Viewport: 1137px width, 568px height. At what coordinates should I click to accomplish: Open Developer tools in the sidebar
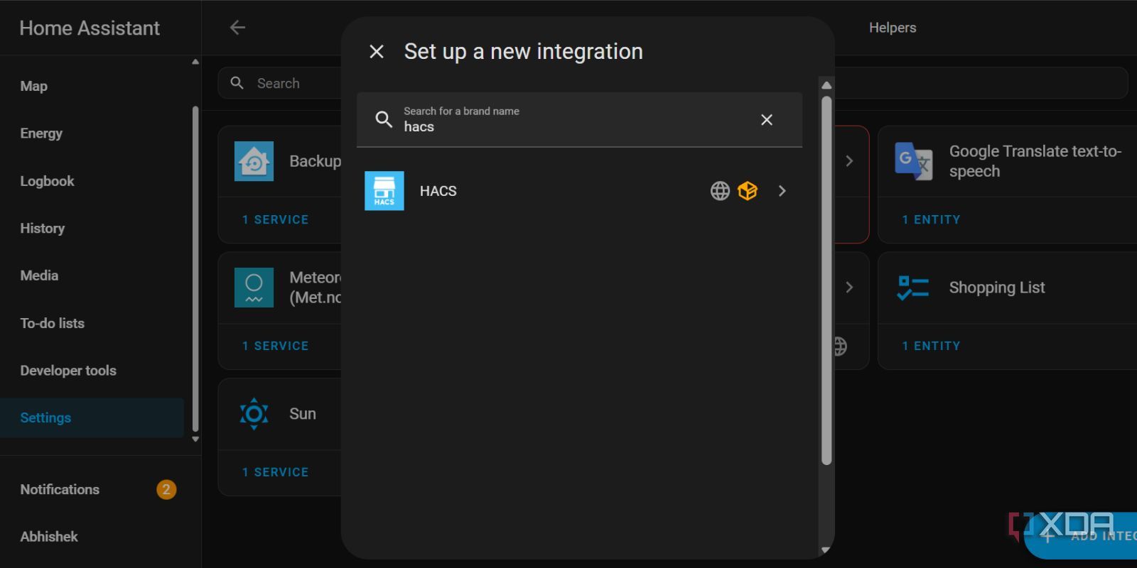tap(92, 371)
